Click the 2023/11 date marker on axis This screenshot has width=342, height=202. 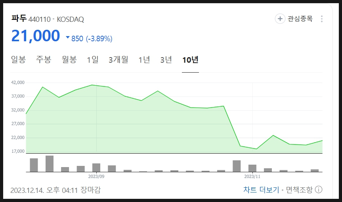tap(252, 177)
